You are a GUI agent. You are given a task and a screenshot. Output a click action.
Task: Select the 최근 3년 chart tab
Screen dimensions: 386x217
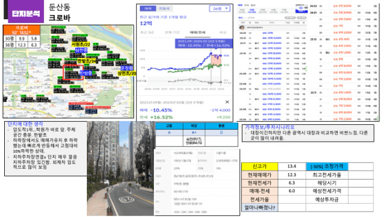(x=147, y=33)
